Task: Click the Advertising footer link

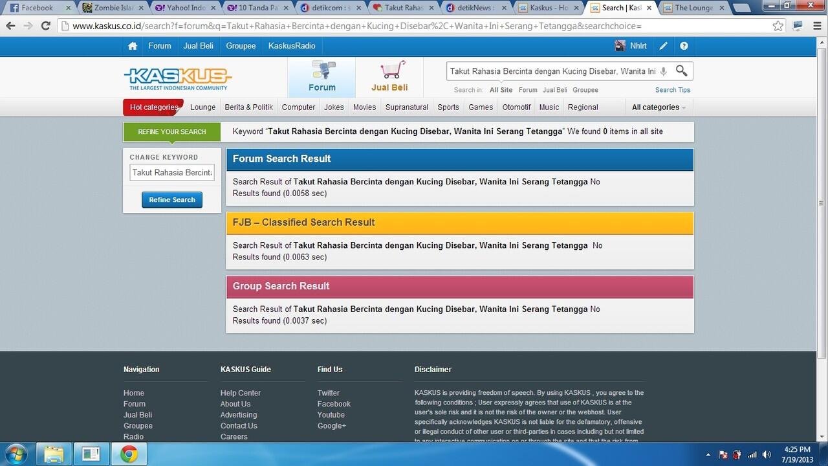Action: coord(239,415)
